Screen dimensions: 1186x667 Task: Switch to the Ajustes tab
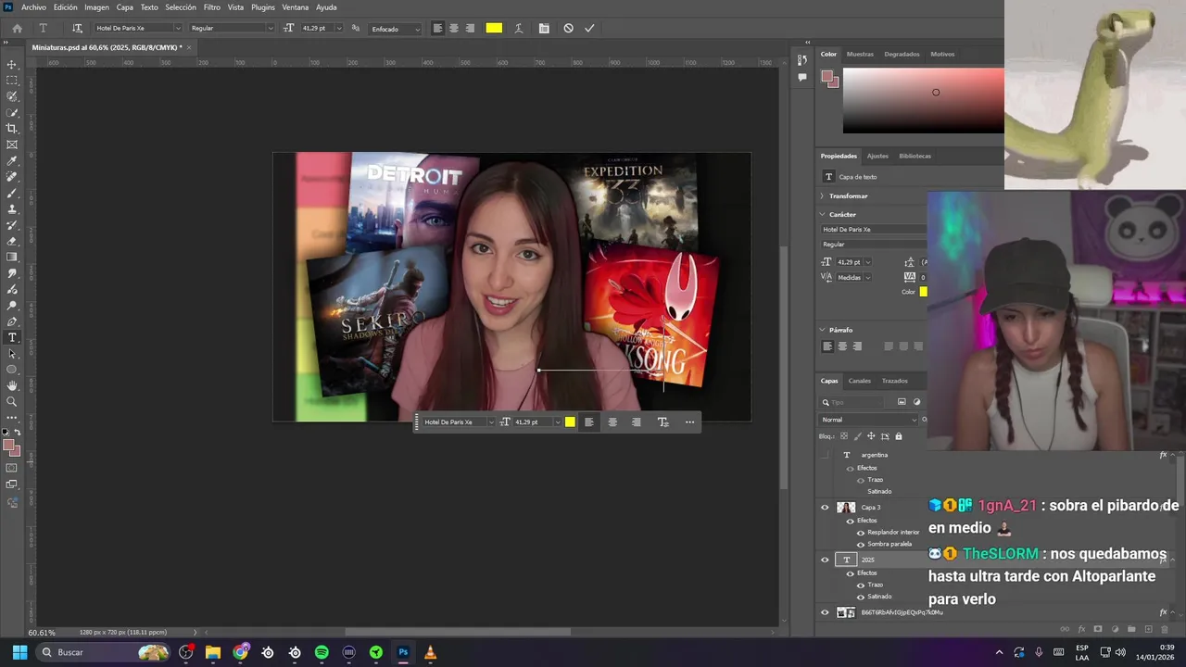(877, 156)
